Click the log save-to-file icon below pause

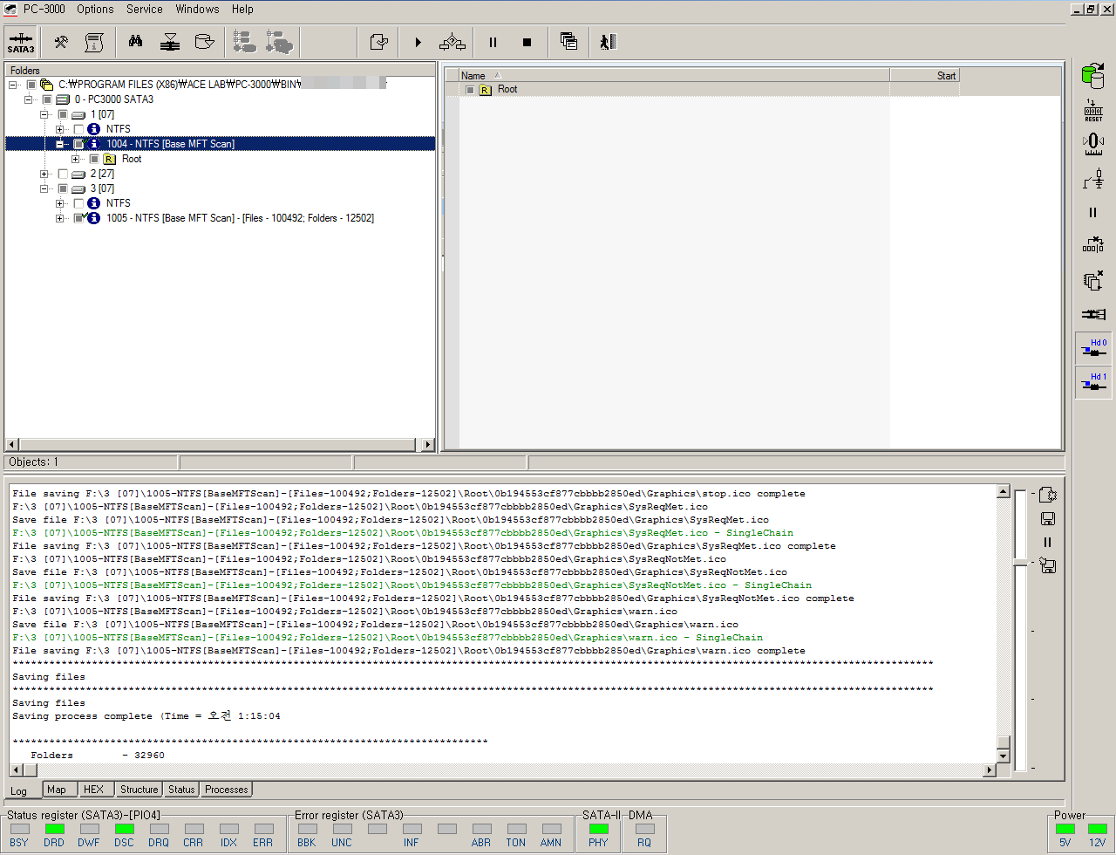point(1048,565)
